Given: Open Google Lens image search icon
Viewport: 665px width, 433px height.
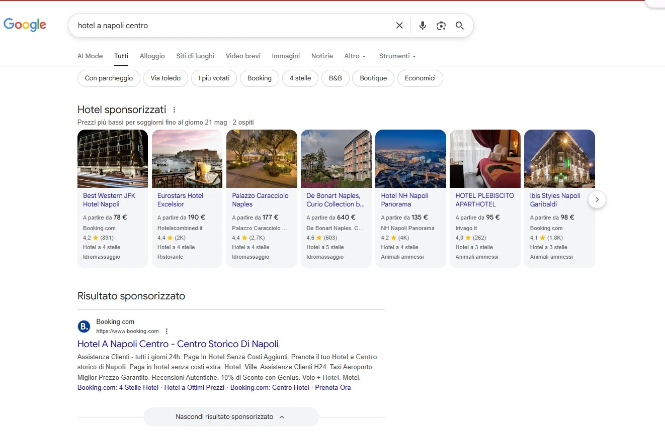Looking at the screenshot, I should pos(441,26).
